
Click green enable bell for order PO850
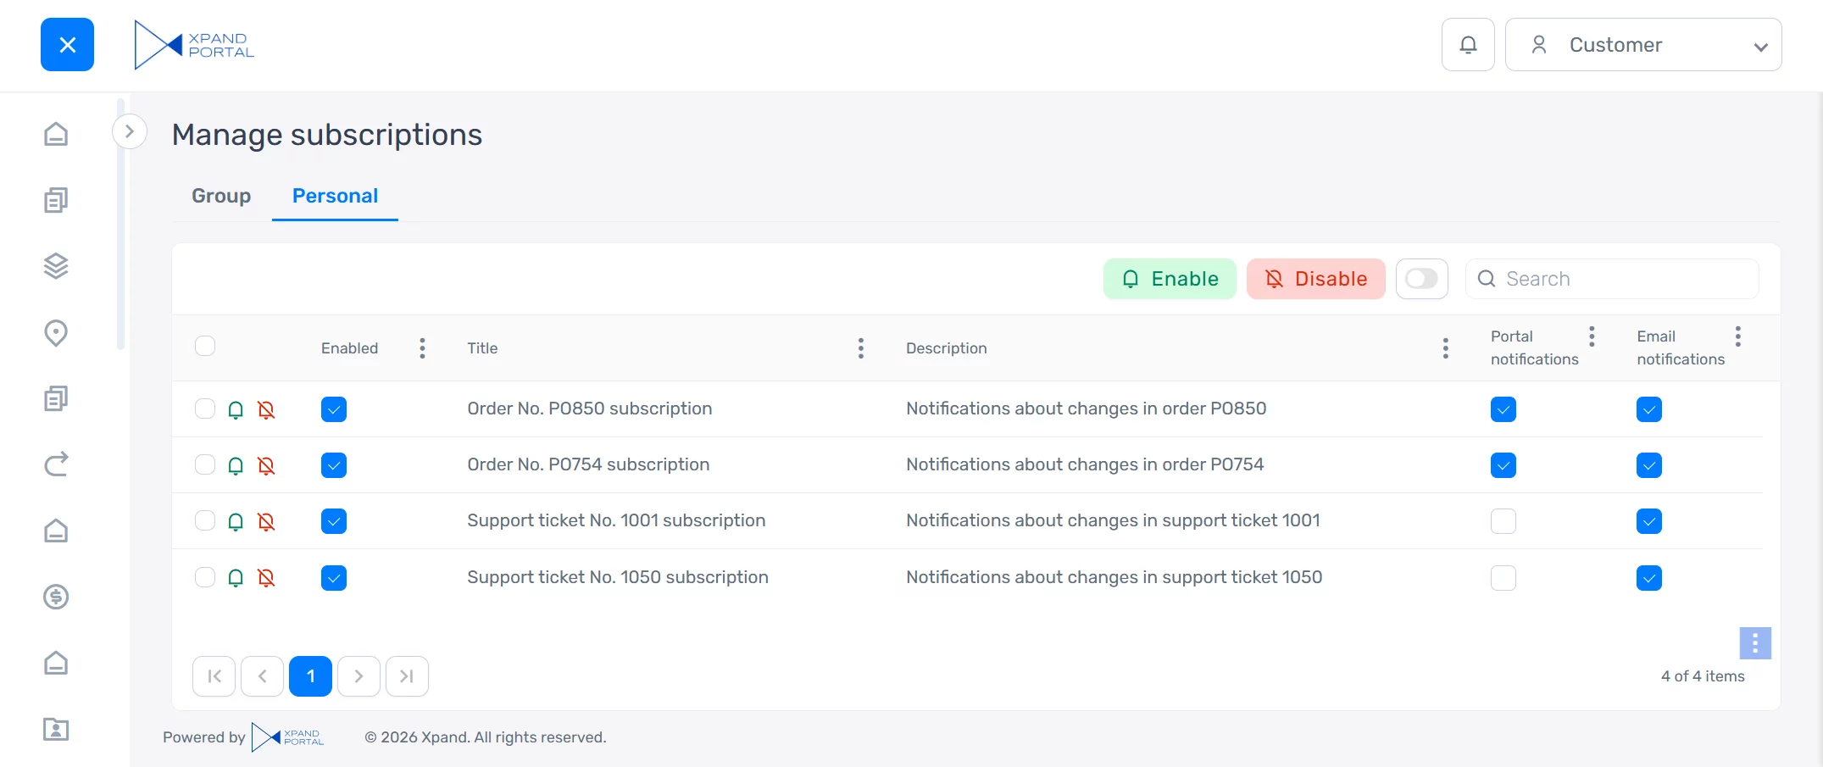tap(236, 410)
